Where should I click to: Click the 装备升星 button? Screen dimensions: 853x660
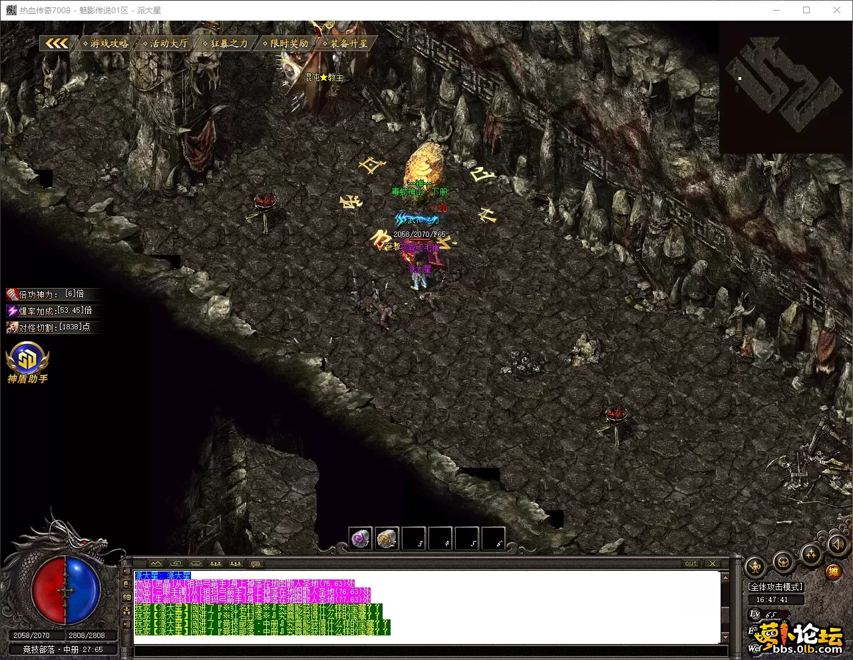click(x=347, y=43)
